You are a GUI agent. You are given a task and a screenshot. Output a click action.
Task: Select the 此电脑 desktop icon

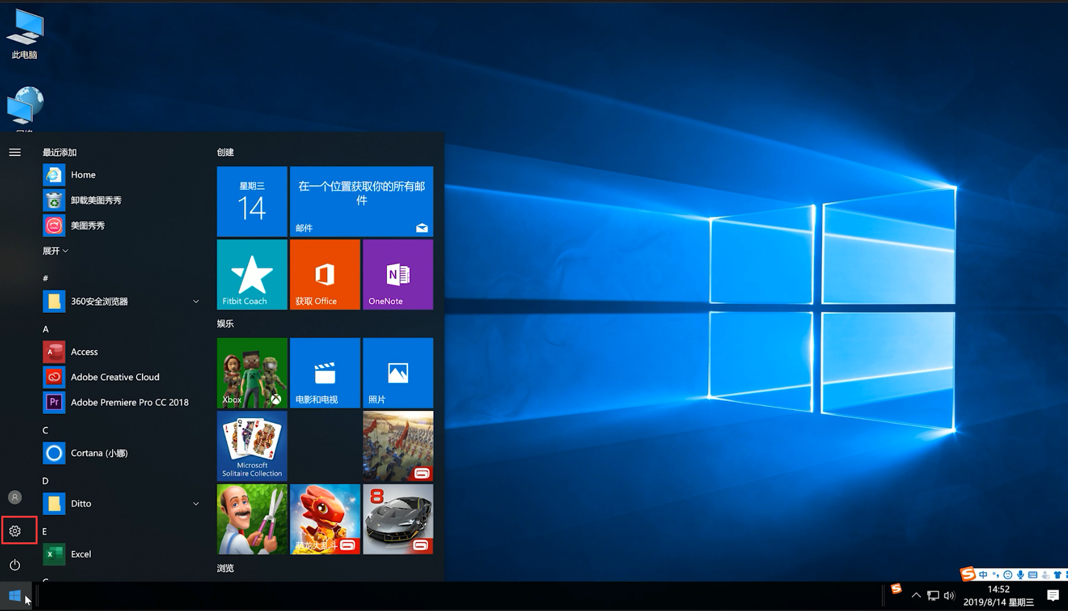[x=25, y=34]
